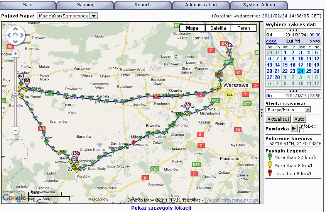Click the 00:00 start time link
Screen dimensions: 326x212
[315, 35]
